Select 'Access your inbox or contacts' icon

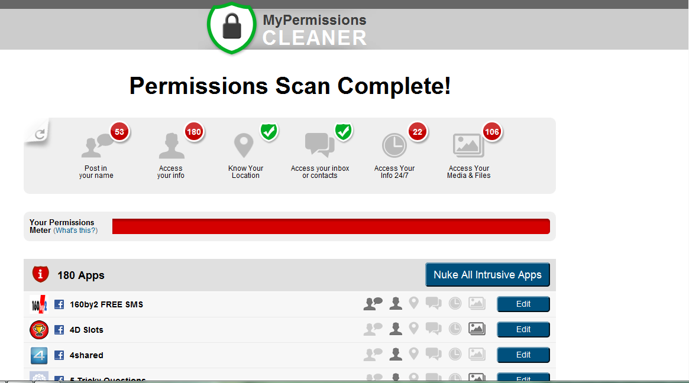tap(319, 145)
